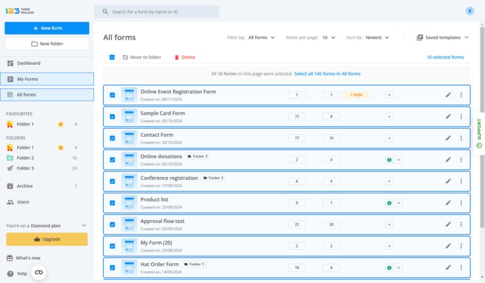Uncheck the Hat Order Form checkbox

(x=112, y=268)
